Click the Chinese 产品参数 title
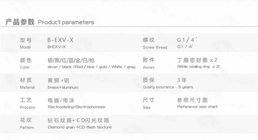258x140 pixels. click(x=20, y=22)
